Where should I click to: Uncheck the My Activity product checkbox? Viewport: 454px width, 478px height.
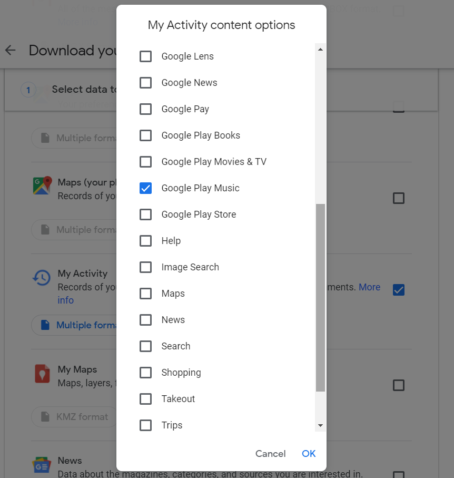point(399,290)
